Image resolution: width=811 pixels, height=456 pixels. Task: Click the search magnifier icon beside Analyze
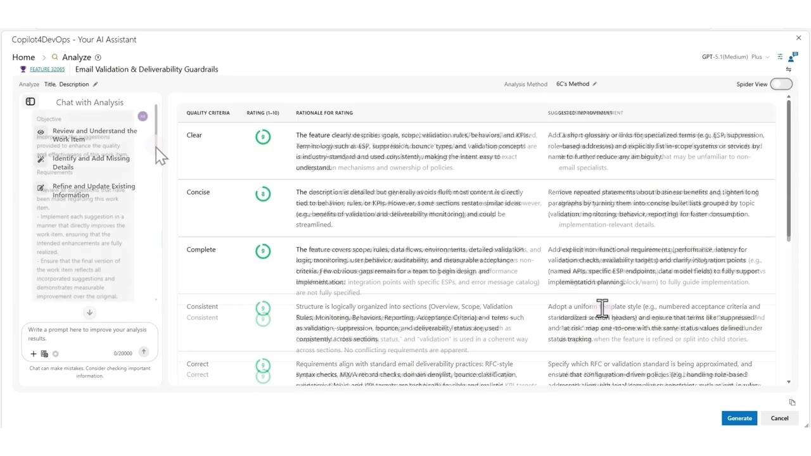pos(55,57)
